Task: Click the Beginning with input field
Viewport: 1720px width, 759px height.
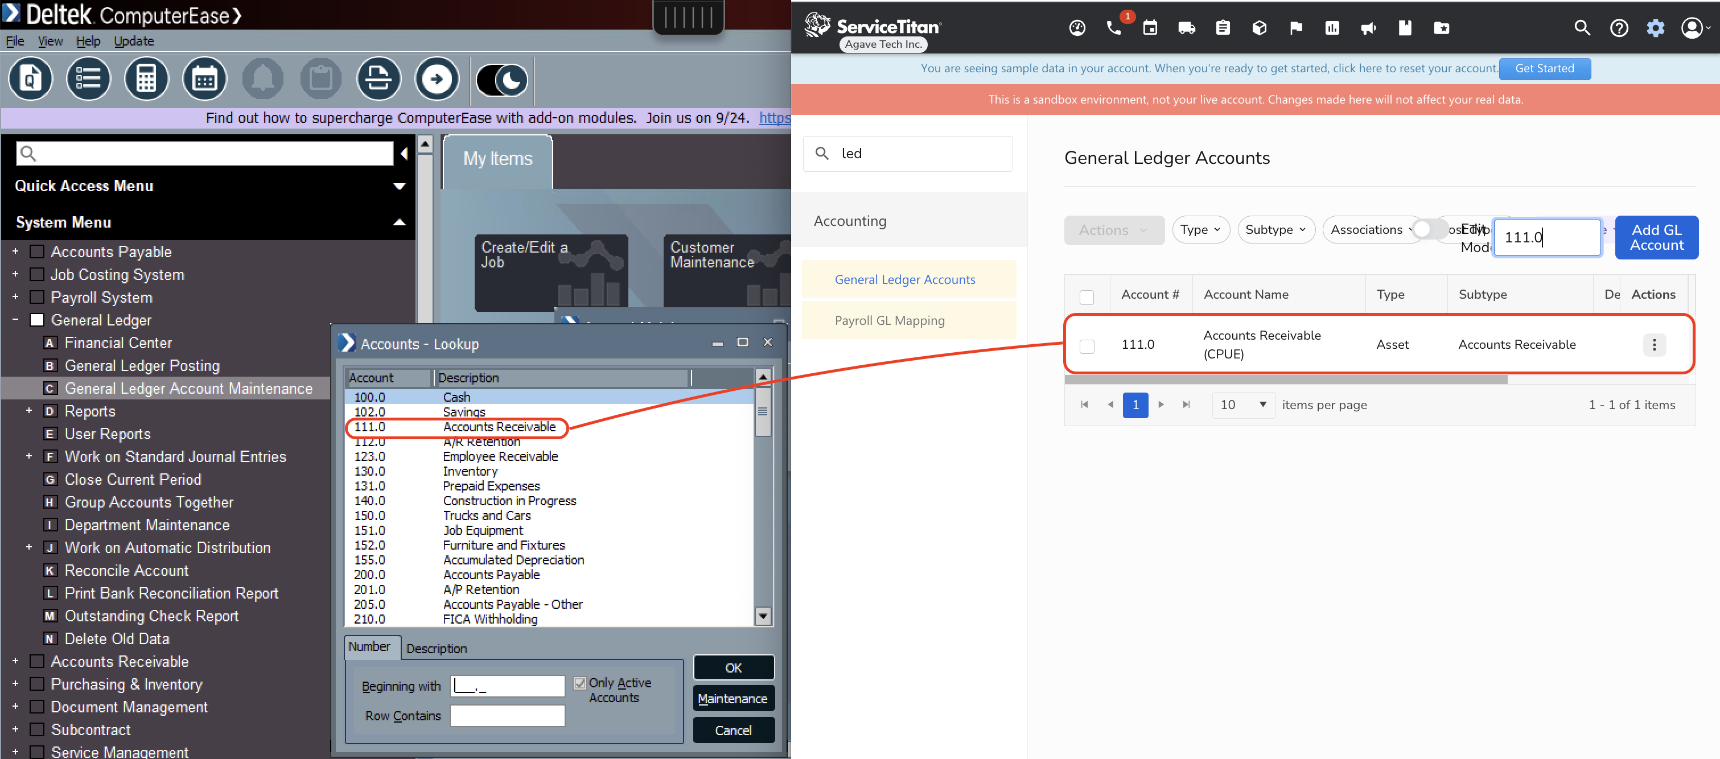Action: pyautogui.click(x=508, y=686)
